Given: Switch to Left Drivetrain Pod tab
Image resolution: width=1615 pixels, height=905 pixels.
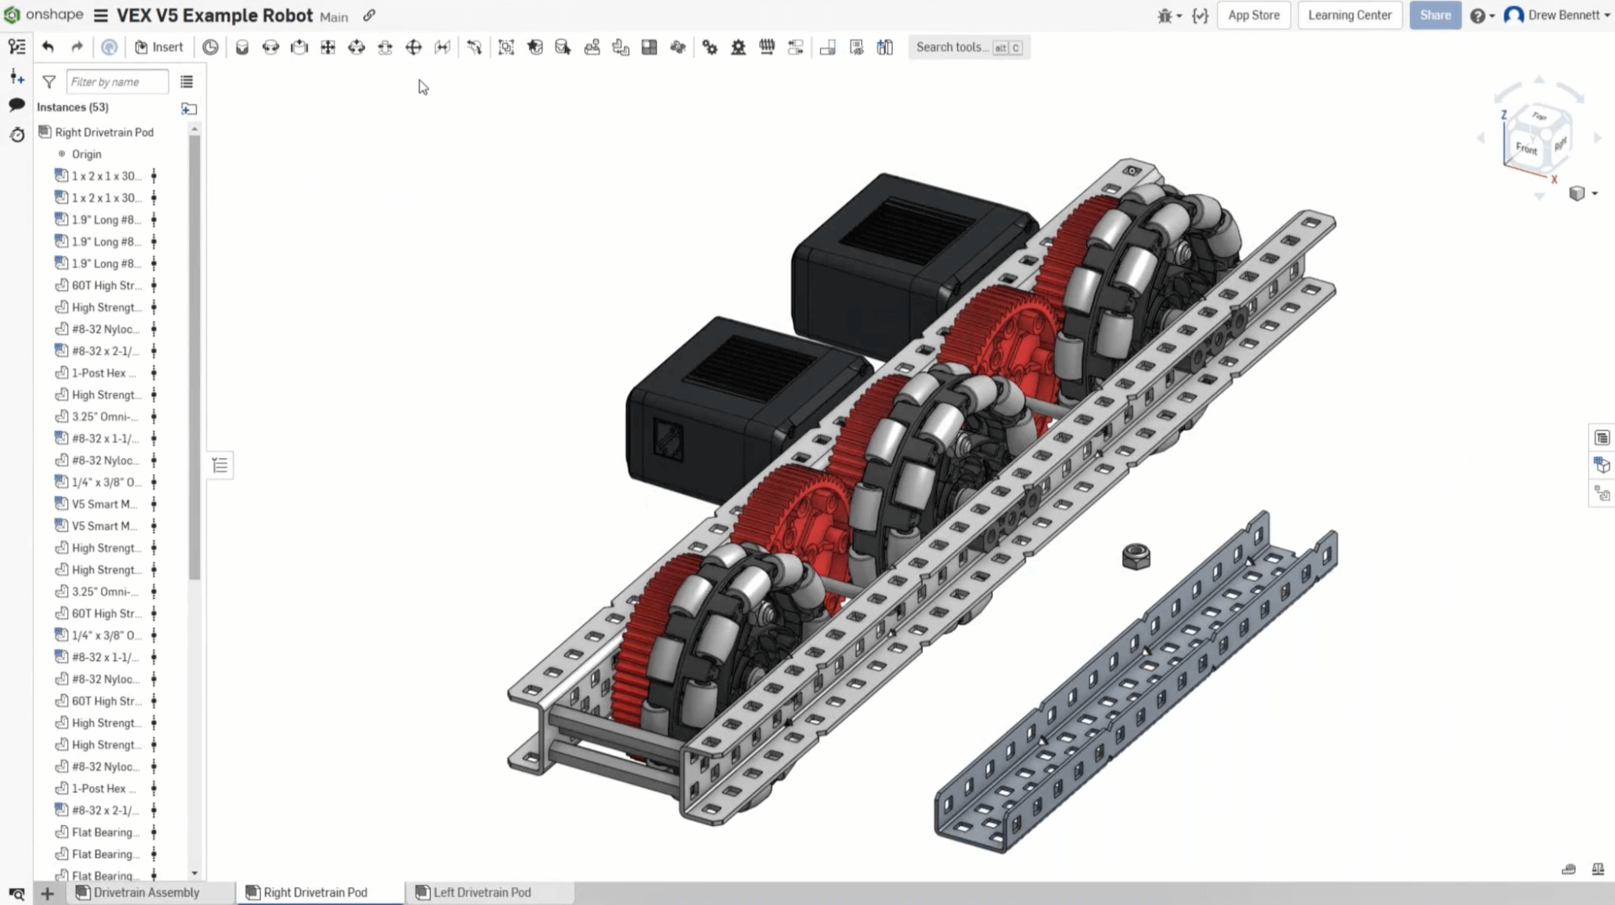Looking at the screenshot, I should [x=482, y=892].
